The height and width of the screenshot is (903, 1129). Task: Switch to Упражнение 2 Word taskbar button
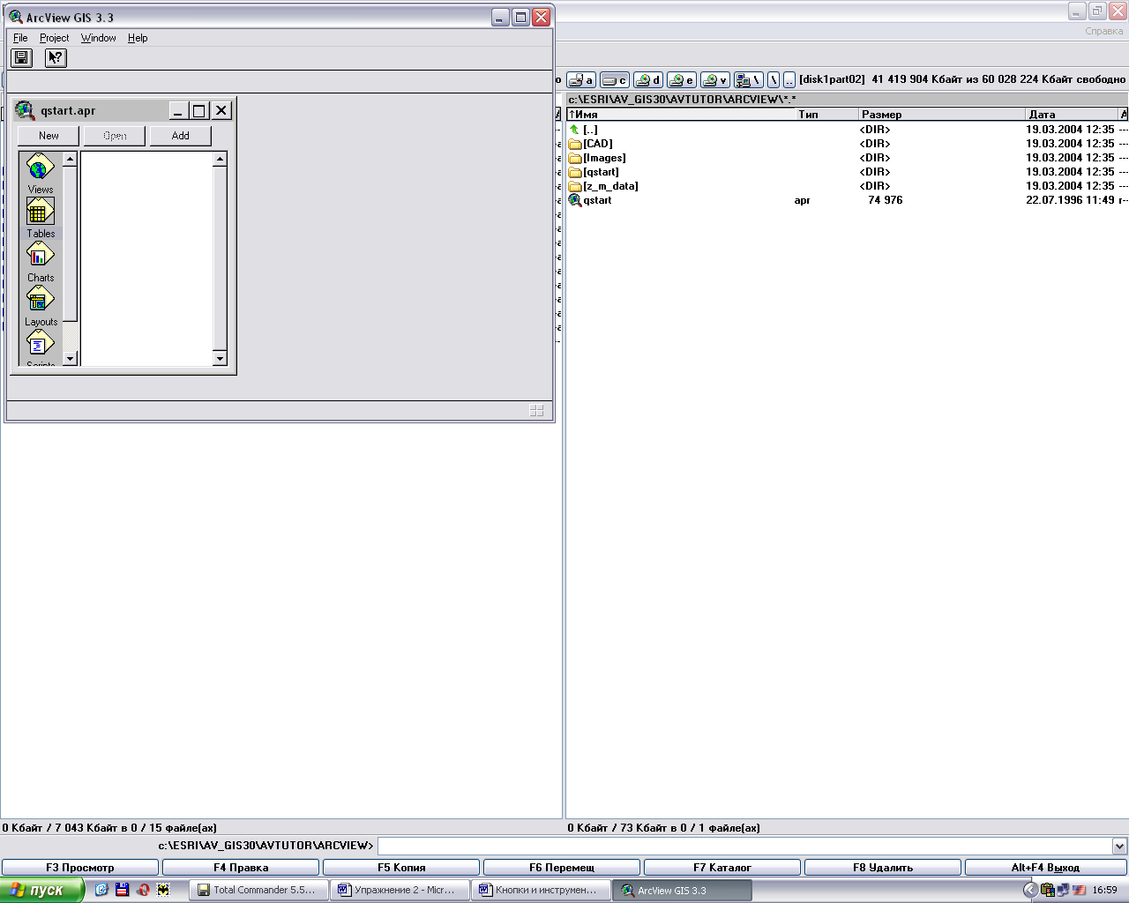(400, 891)
